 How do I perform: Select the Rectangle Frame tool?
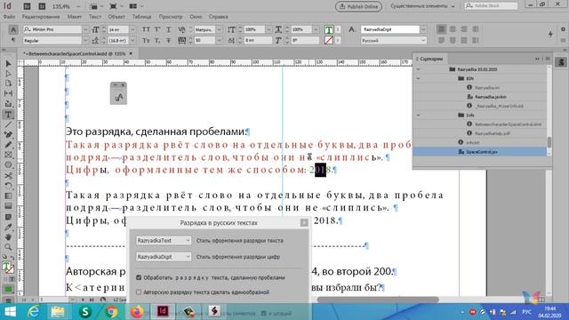click(x=8, y=155)
